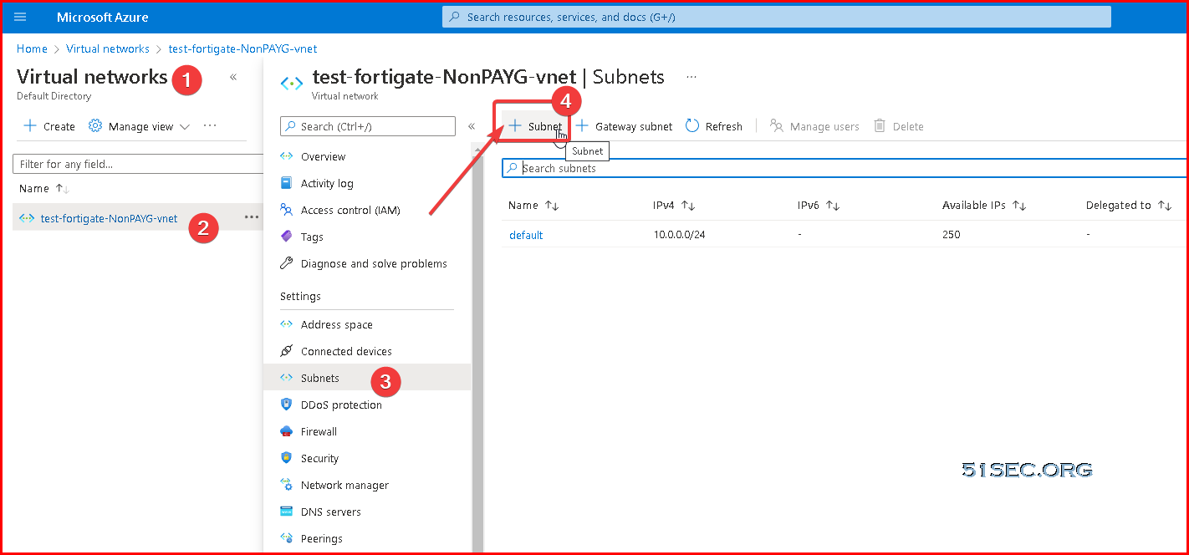Click the Virtual networks breadcrumb link
Screen dimensions: 1189x555
click(x=108, y=48)
